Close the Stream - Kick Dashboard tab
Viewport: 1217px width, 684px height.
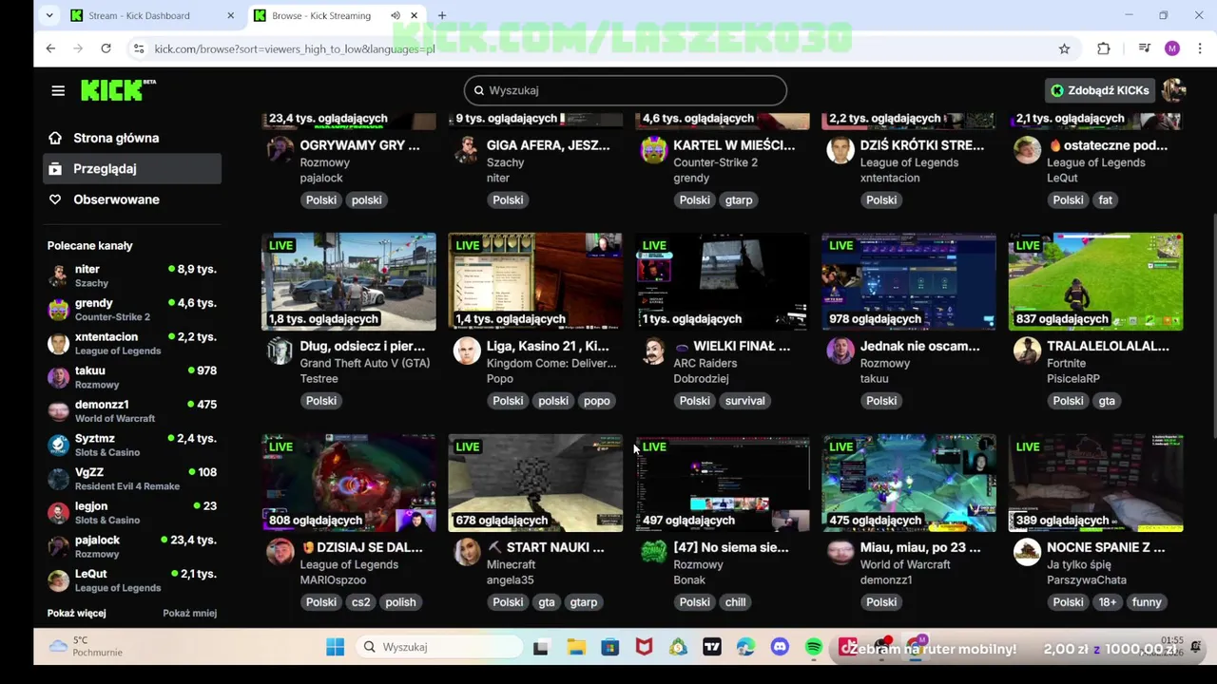click(x=230, y=15)
